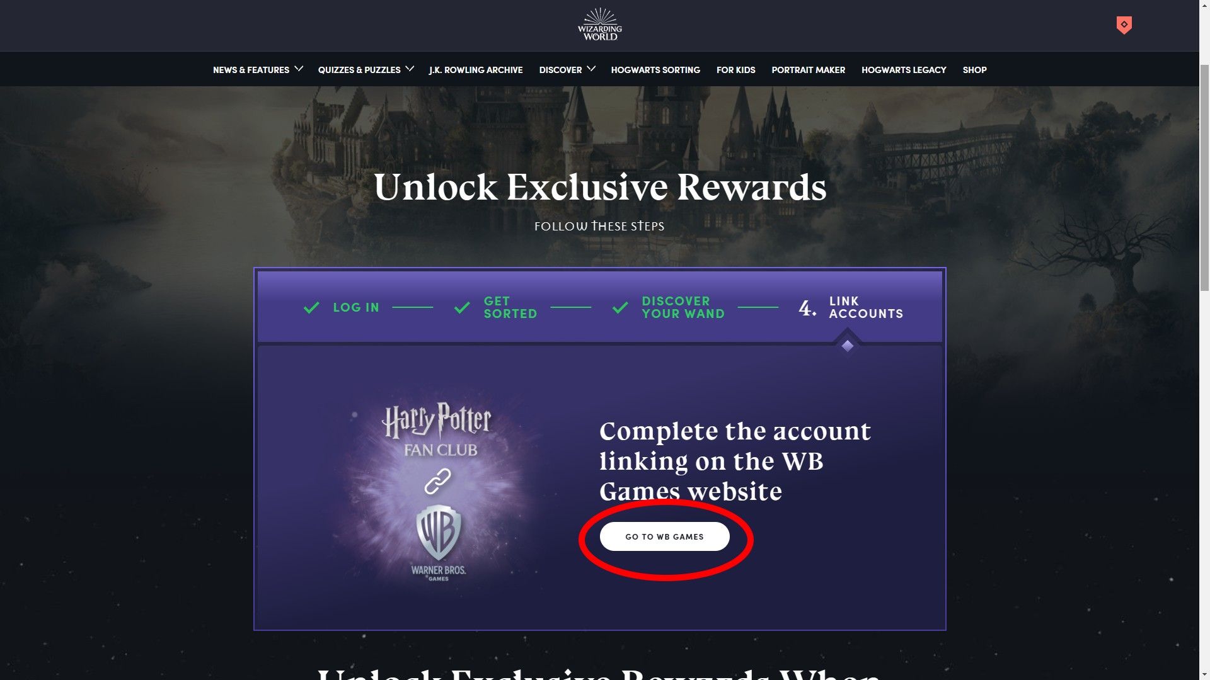This screenshot has height=680, width=1210.
Task: Open Hogwarts Sorting in navigation
Action: pos(655,70)
